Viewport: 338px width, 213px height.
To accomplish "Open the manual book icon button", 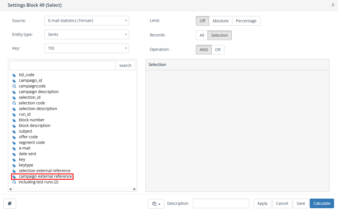I will (10, 203).
